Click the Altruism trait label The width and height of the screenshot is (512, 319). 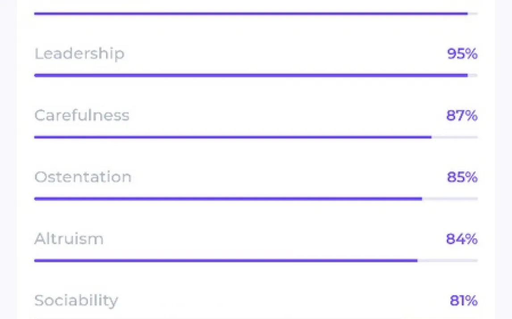pos(69,239)
